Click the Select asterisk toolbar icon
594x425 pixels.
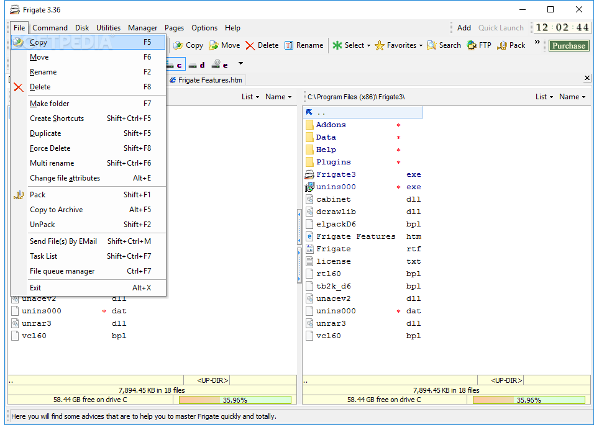coord(337,45)
